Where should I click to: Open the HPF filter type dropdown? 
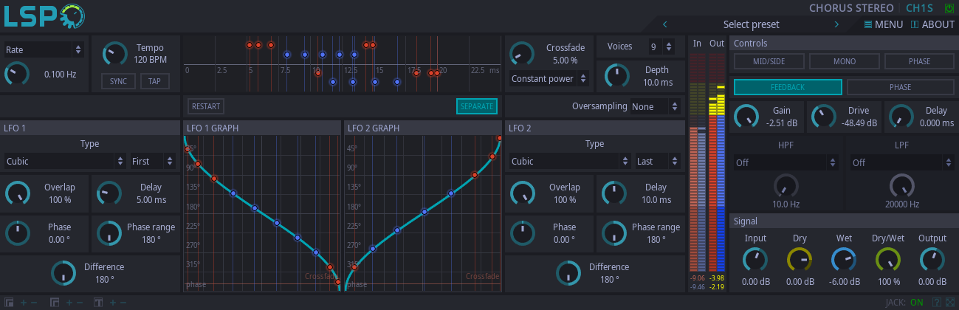(787, 162)
